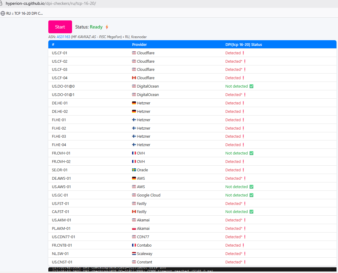The height and width of the screenshot is (273, 338).
Task: Click the FR.OVH-02 row identifier
Action: tap(61, 162)
